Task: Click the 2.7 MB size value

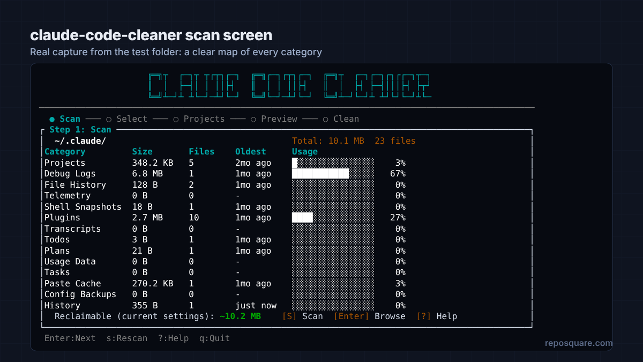Action: click(147, 218)
